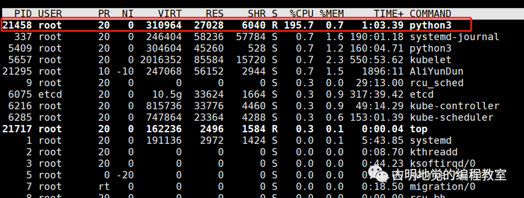Click the TIME+ column header

389,14
